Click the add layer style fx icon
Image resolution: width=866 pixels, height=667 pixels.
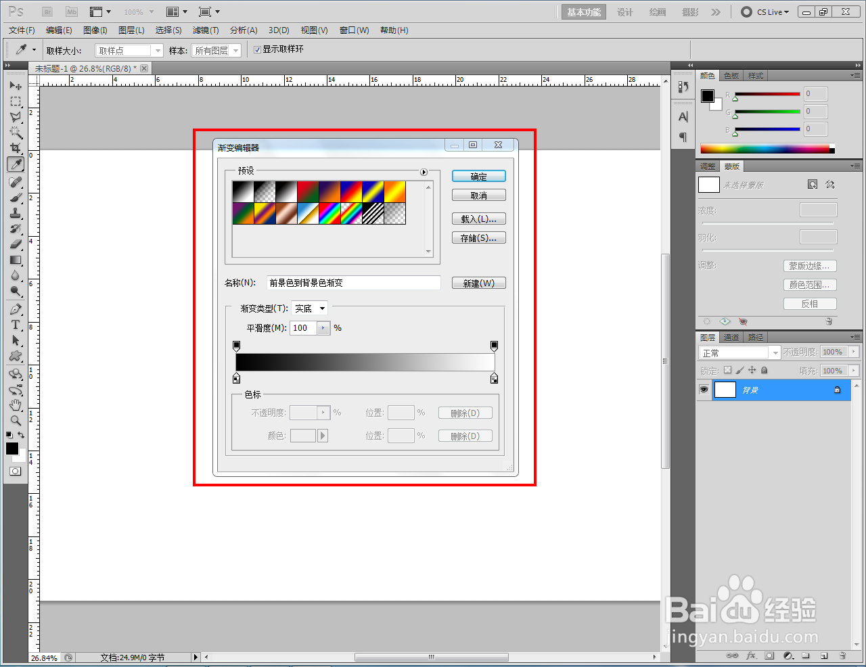pos(751,655)
